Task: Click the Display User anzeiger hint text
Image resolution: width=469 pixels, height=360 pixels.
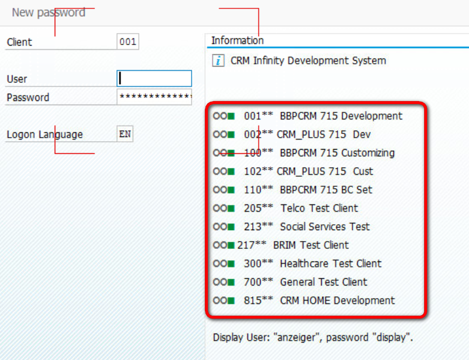Action: pos(313,337)
